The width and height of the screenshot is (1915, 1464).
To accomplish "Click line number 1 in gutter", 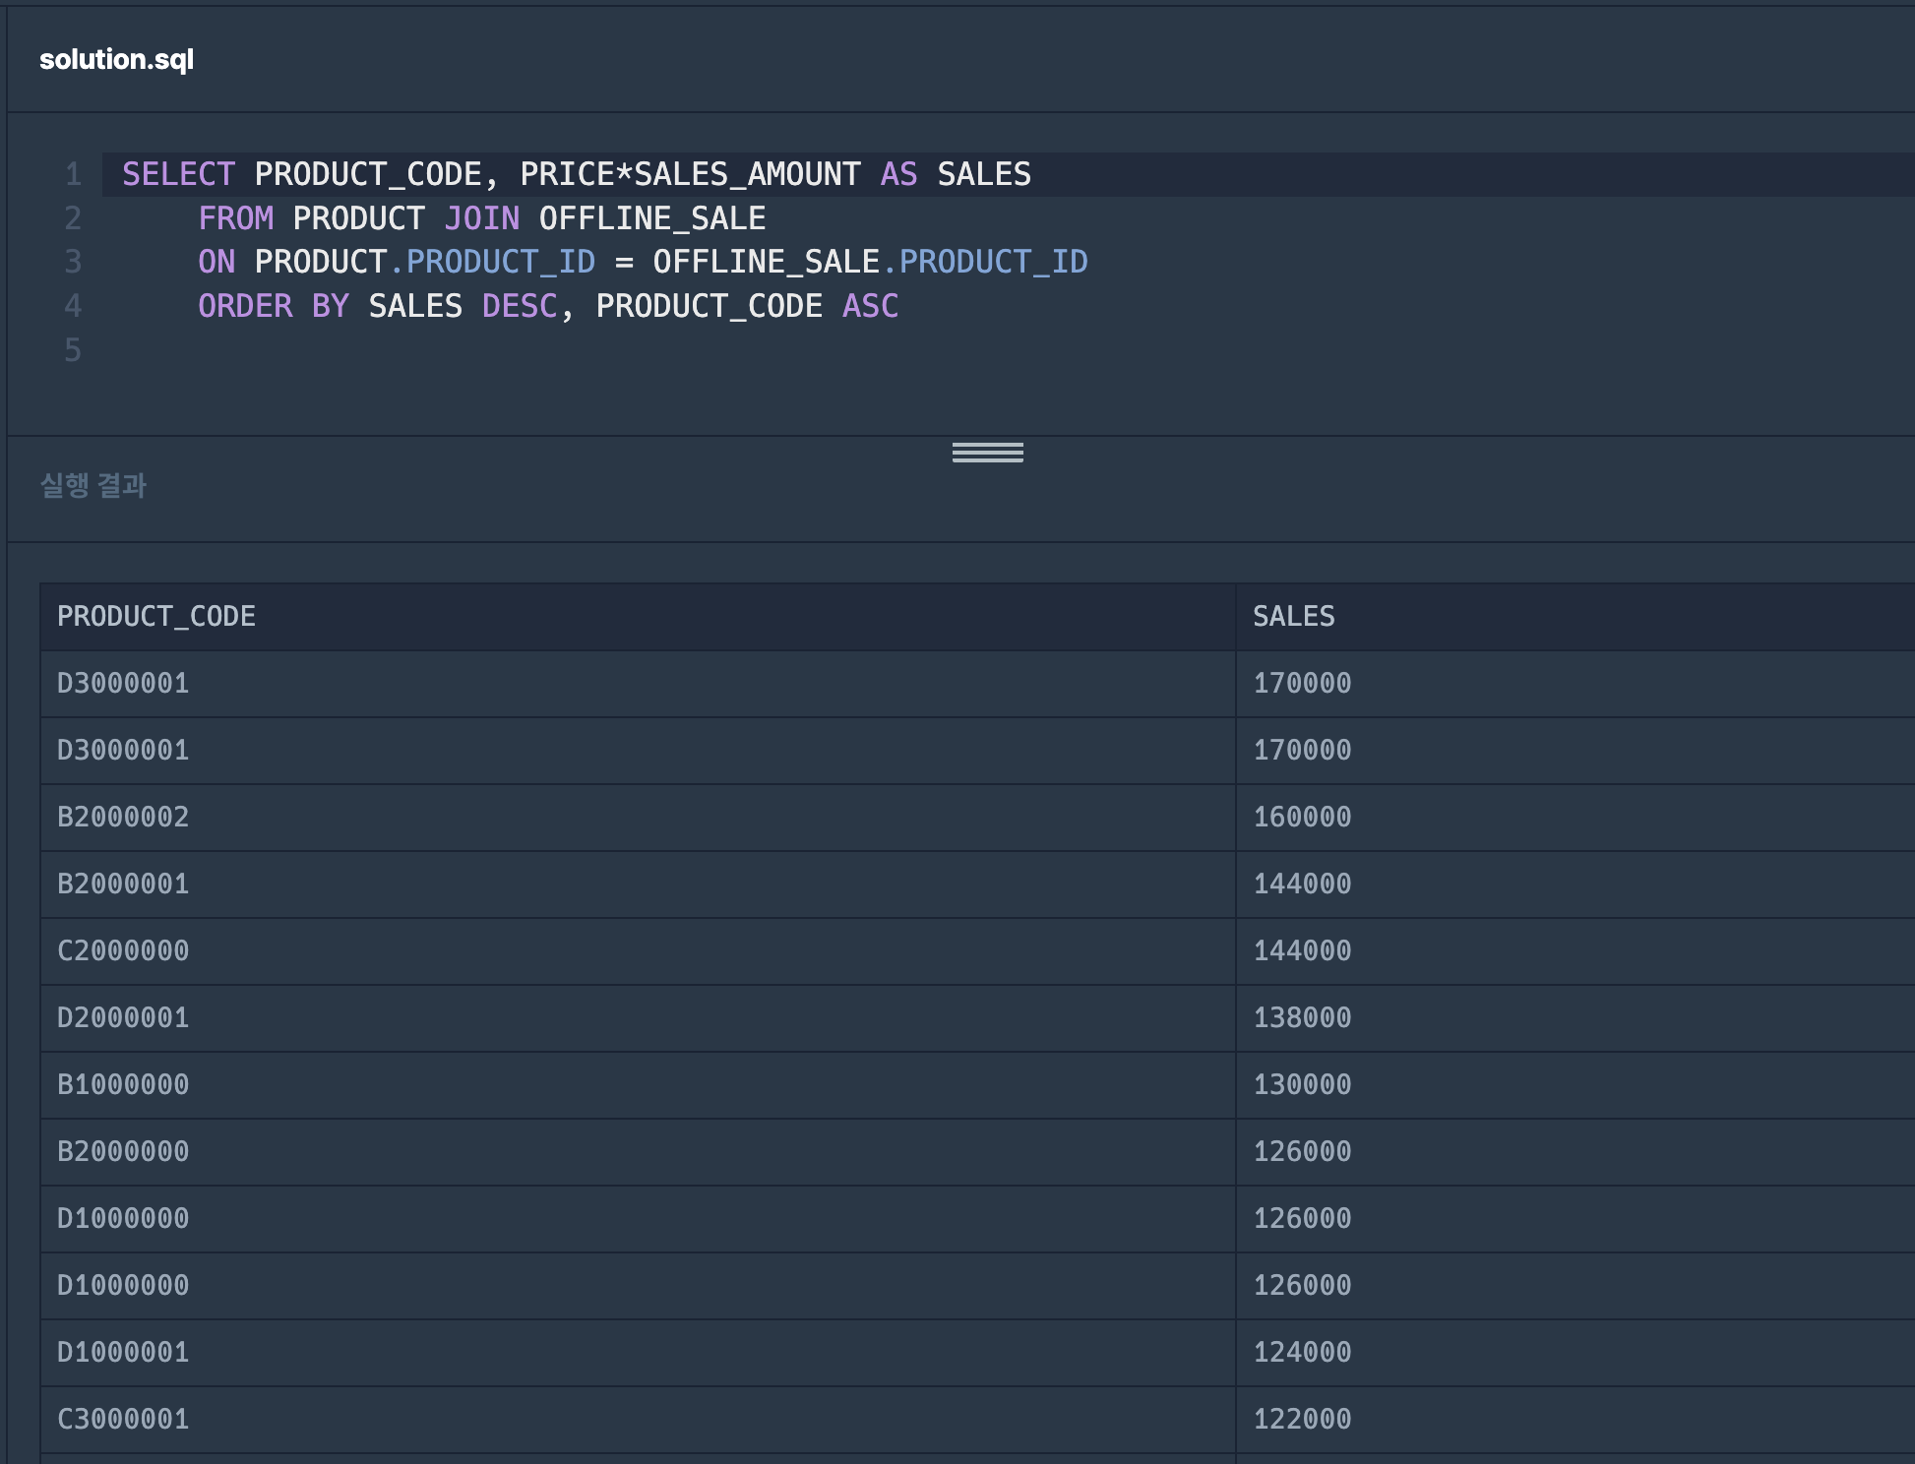I will point(73,175).
